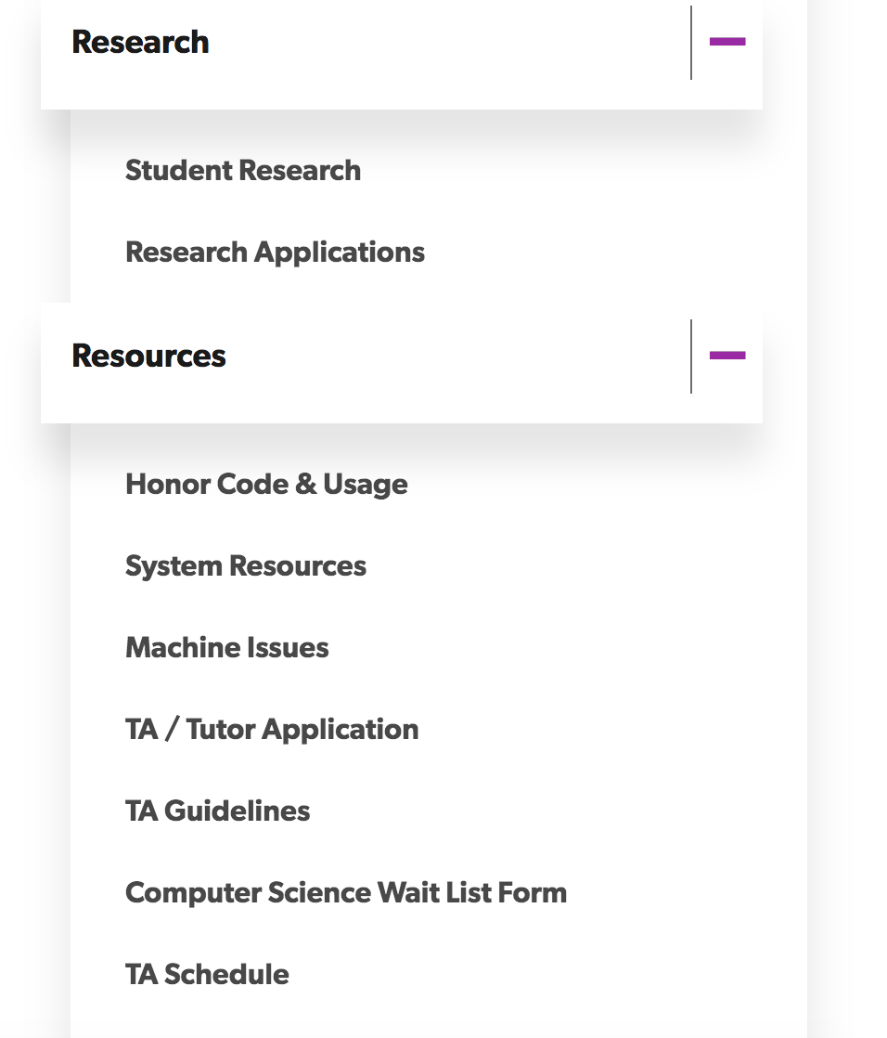Screen dimensions: 887x1038
Task: Go to Research Applications
Action: [275, 253]
